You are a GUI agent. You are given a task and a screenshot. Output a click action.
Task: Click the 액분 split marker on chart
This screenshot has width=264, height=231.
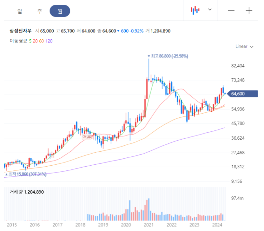click(86, 137)
